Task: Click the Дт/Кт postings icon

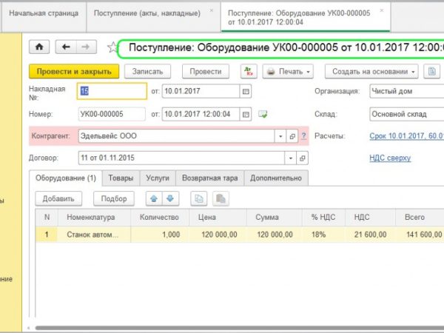Action: point(247,72)
